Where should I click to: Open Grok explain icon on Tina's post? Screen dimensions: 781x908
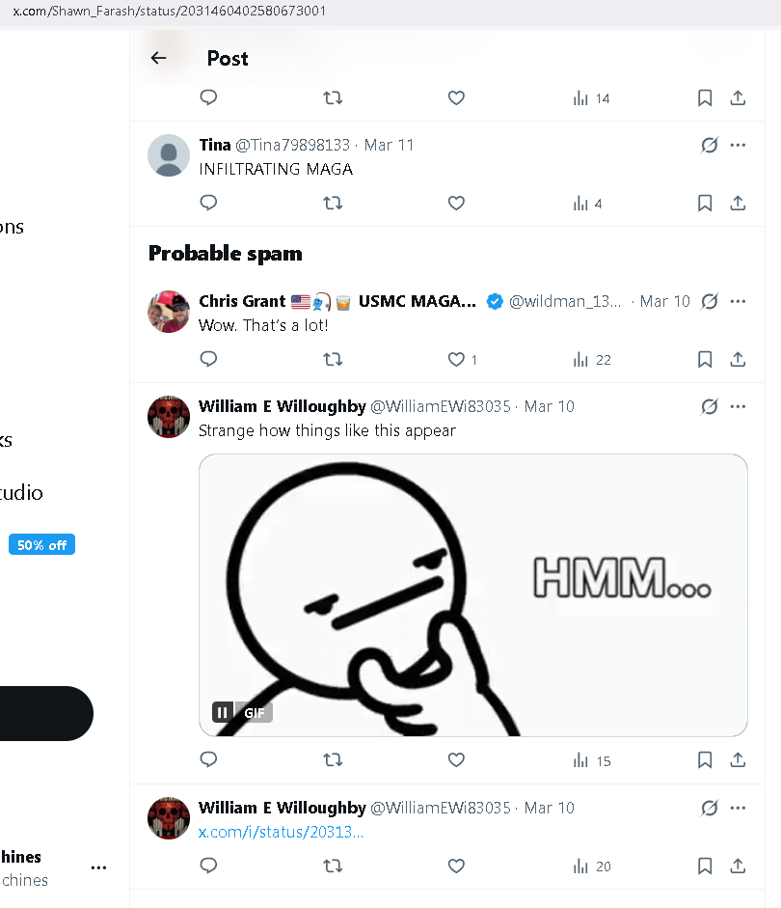[710, 145]
